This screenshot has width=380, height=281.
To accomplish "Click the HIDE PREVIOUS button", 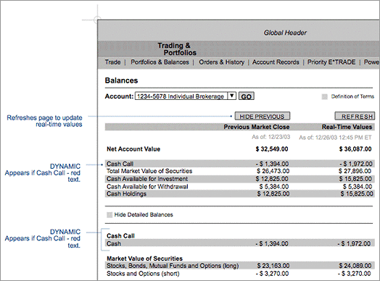I will (263, 116).
